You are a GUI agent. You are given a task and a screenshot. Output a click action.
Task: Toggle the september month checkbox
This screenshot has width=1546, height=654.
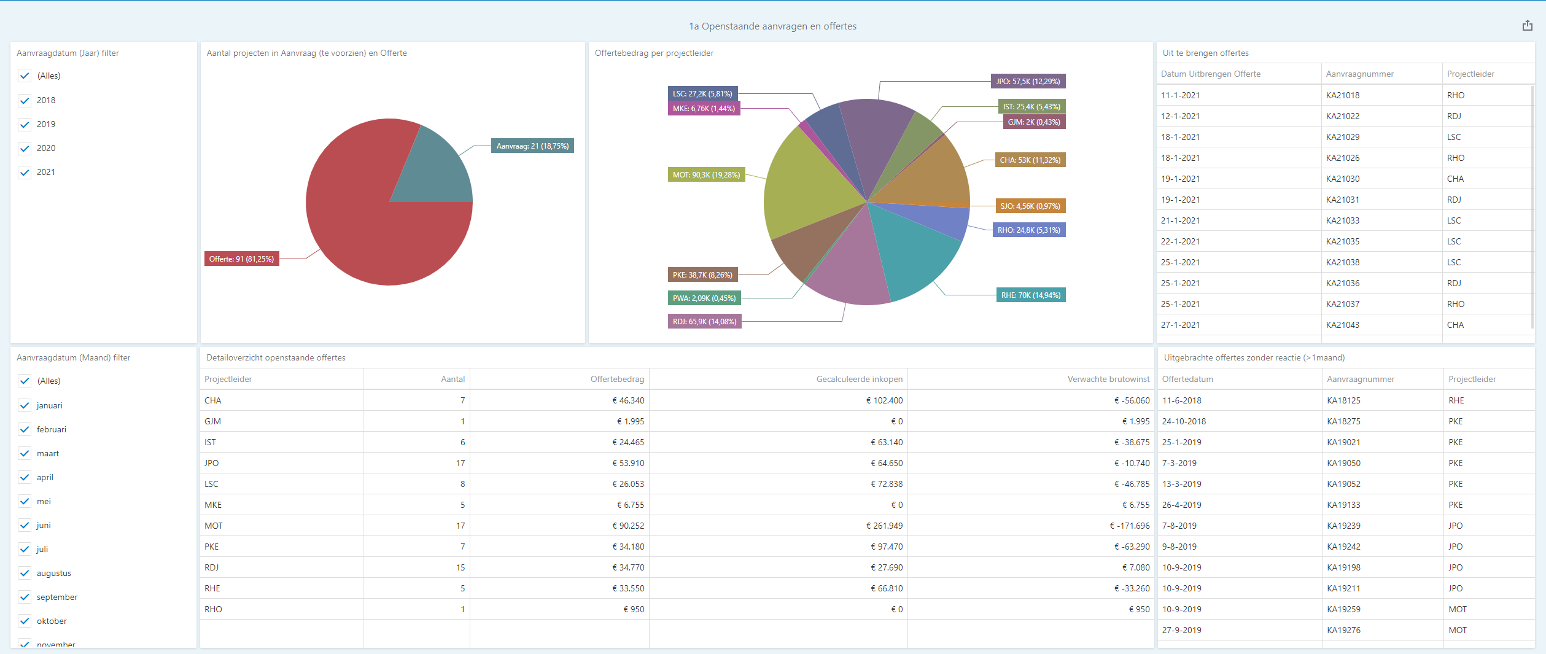click(x=25, y=597)
